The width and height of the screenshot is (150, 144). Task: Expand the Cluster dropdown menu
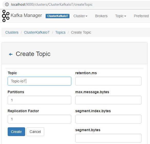click(80, 16)
